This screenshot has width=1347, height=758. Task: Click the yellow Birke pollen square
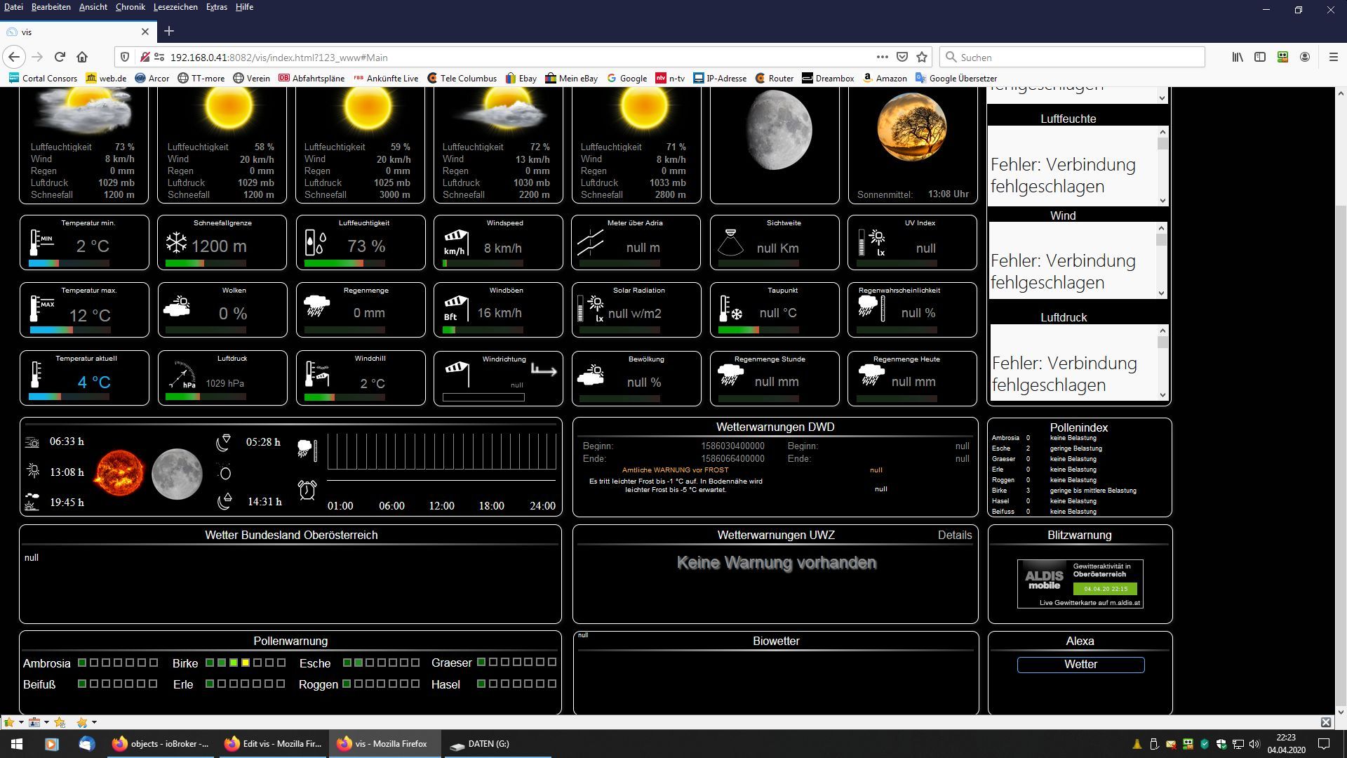point(246,663)
